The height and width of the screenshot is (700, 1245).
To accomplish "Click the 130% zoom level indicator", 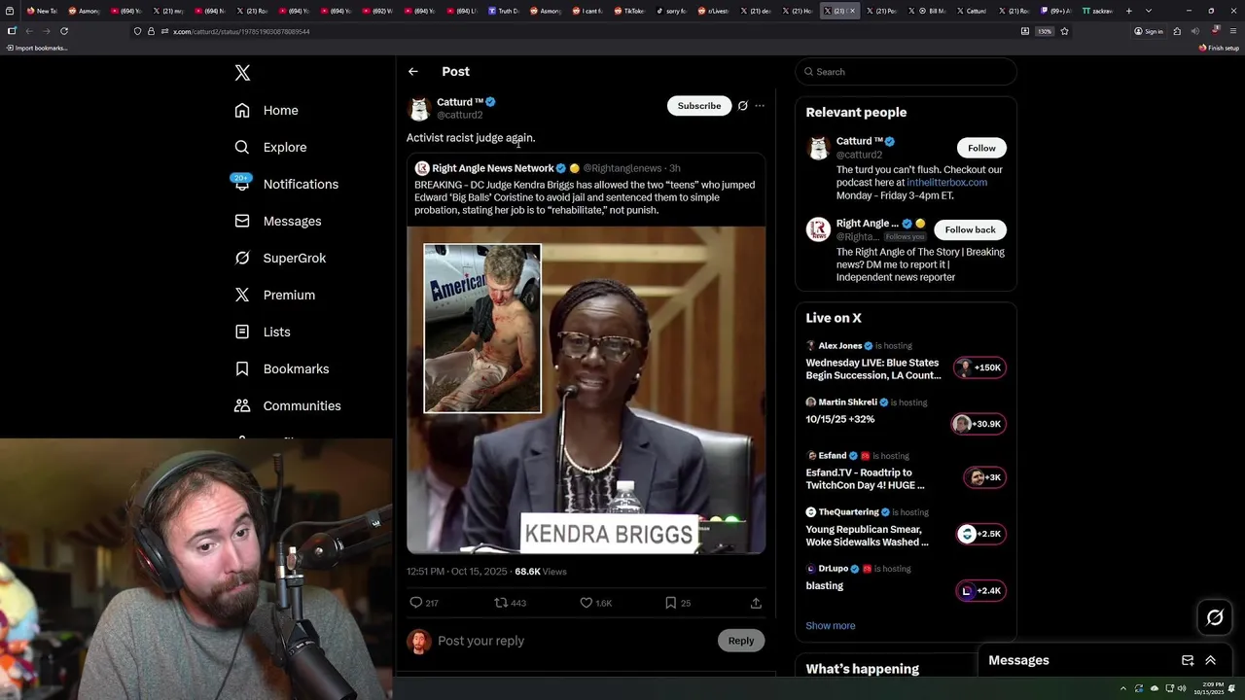I will click(x=1045, y=31).
